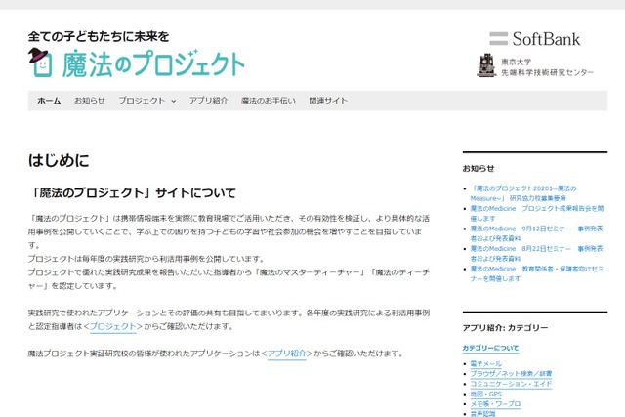Click the 全ての子どもたちに未来を tagline
625x417 pixels.
(x=99, y=37)
